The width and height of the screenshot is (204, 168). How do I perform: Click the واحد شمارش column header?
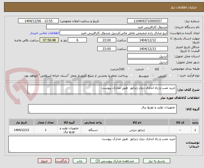(93, 122)
